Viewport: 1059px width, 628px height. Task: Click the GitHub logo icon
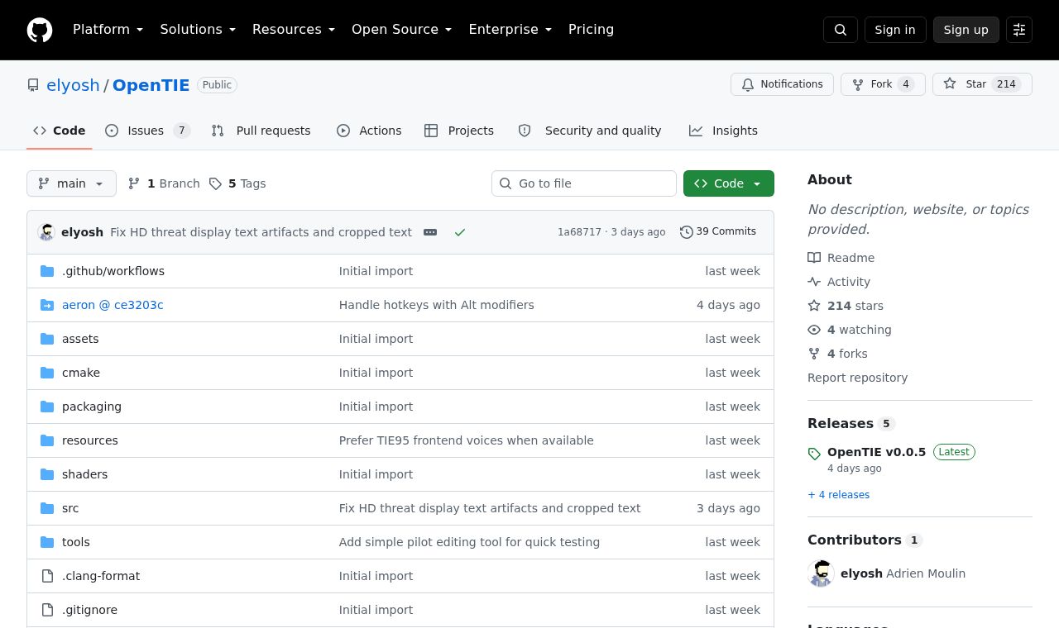(x=40, y=30)
